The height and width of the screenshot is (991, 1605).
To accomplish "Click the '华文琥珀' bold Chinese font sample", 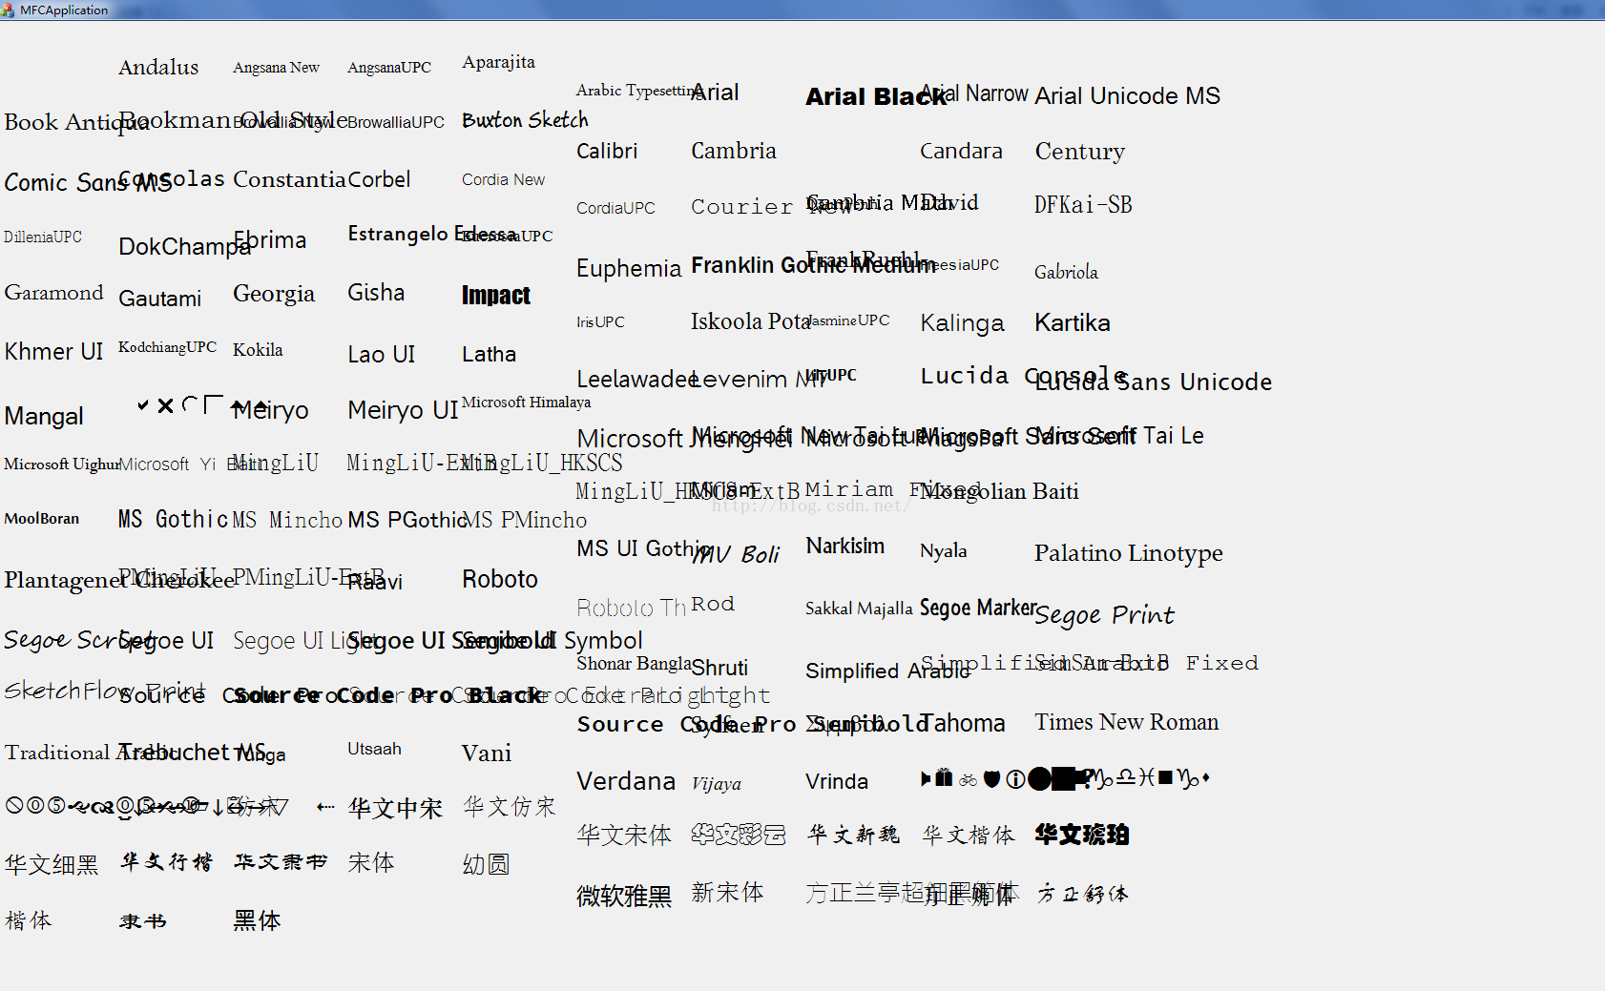I will tap(1082, 835).
